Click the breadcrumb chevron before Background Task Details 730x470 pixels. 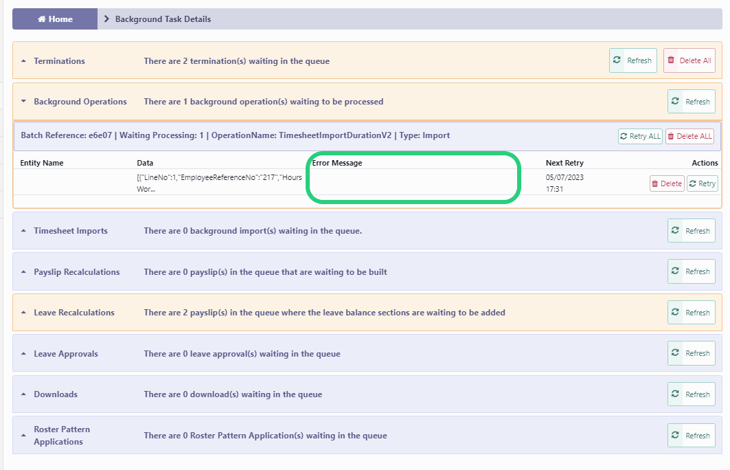(x=106, y=19)
